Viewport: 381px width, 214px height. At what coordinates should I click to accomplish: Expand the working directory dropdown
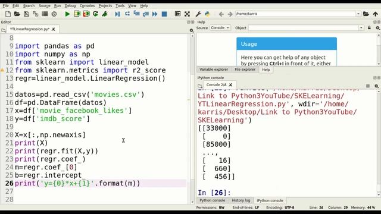coord(358,14)
